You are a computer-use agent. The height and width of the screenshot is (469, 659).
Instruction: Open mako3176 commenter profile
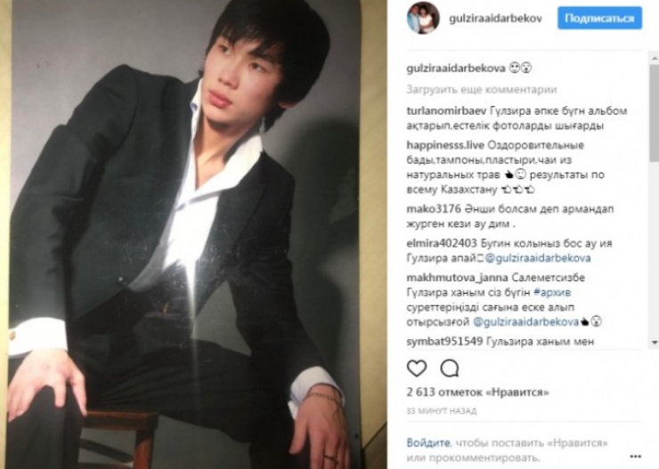(x=434, y=208)
